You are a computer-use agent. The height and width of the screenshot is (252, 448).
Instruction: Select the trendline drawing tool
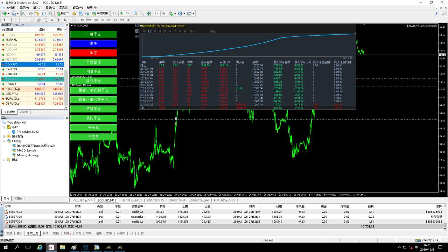32,20
